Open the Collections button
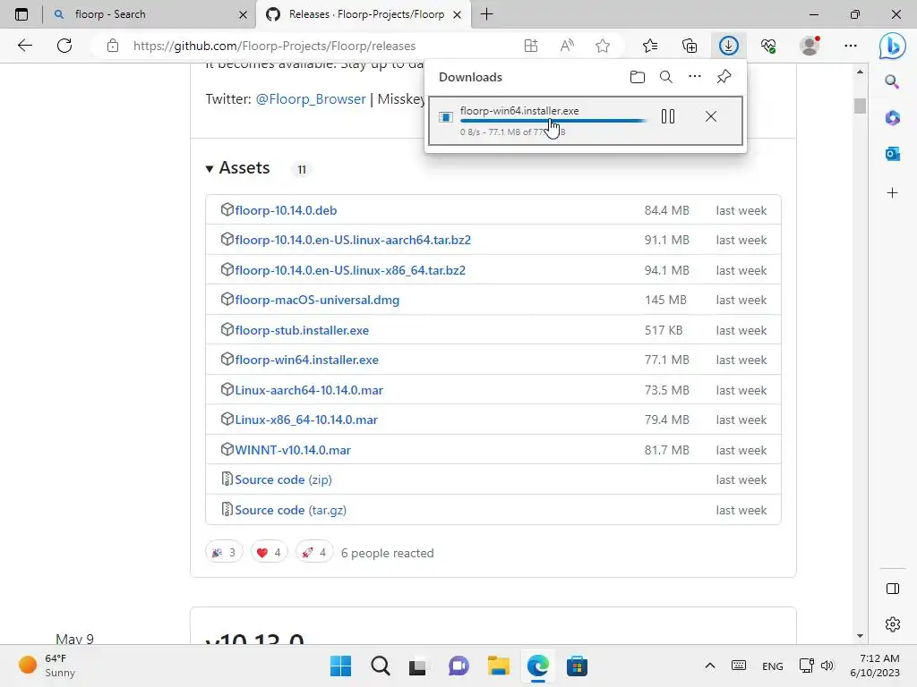 690,46
